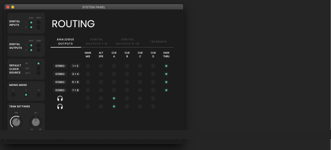The image size is (331, 150).
Task: Route Cue D to outputs 5 + 6
Action: tap(153, 82)
